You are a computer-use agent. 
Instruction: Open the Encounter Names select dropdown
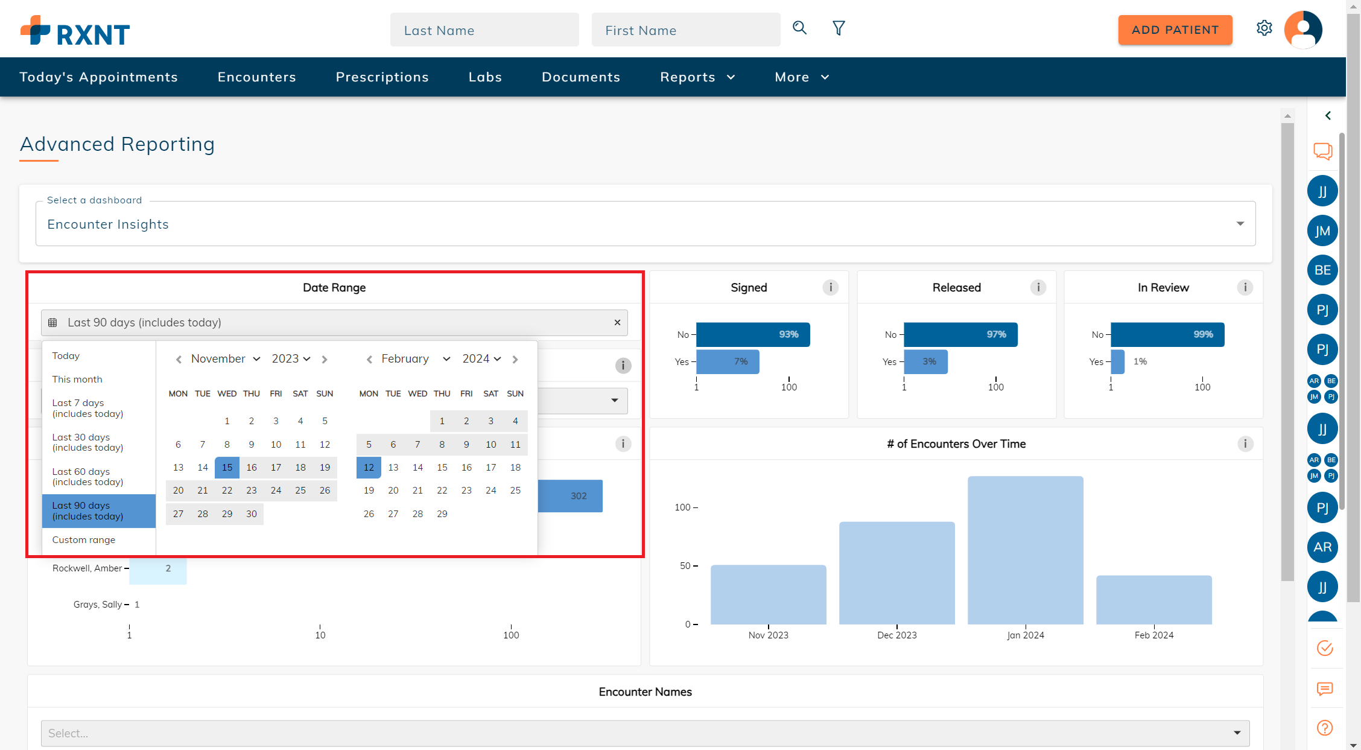coord(645,733)
